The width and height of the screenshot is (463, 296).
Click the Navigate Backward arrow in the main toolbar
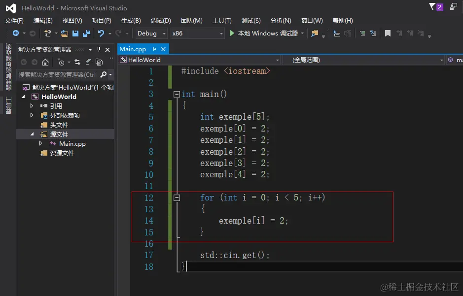[x=16, y=33]
